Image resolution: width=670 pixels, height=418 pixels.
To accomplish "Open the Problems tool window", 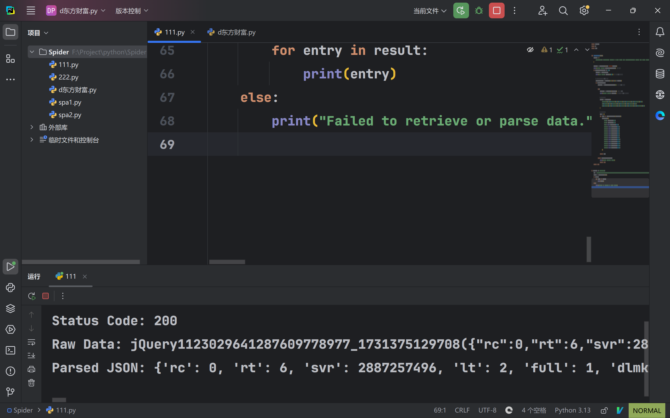I will 10,371.
